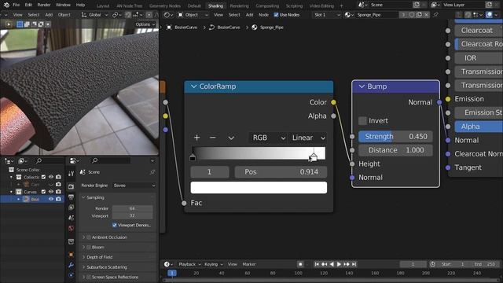Open the RGB color mode dropdown

pos(268,138)
